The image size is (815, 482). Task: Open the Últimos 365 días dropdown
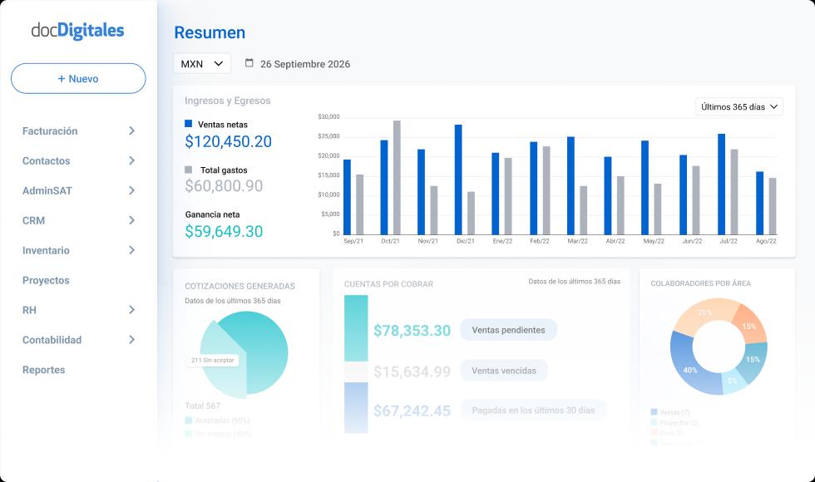(x=739, y=106)
